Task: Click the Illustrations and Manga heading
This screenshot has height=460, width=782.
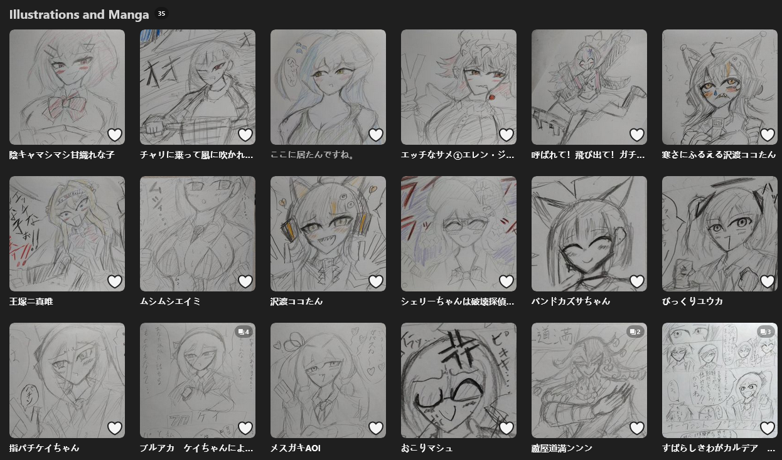Action: pyautogui.click(x=79, y=14)
